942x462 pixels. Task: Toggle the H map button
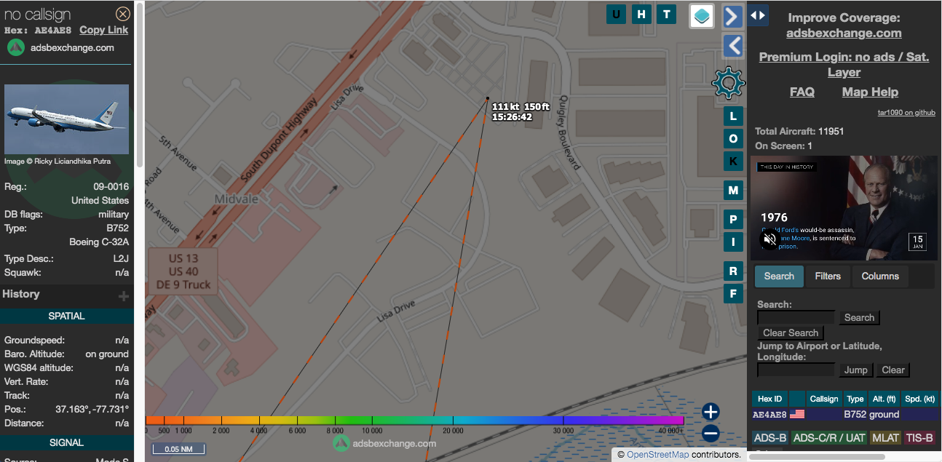(641, 14)
